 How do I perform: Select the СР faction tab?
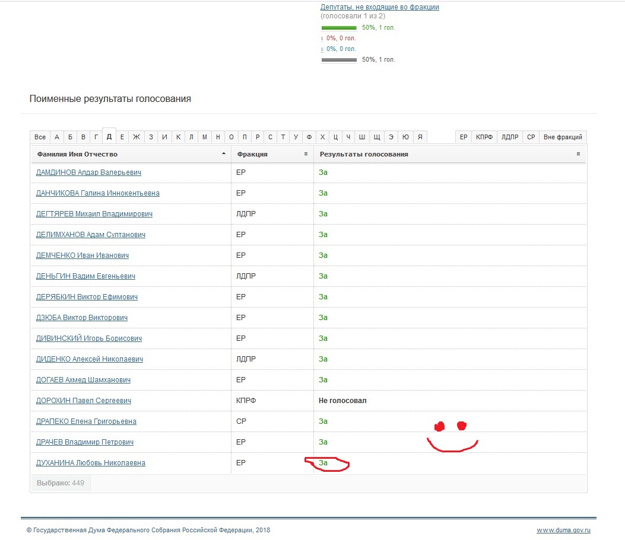pos(531,137)
